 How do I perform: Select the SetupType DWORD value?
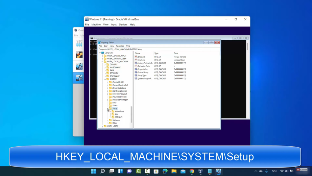(x=142, y=75)
